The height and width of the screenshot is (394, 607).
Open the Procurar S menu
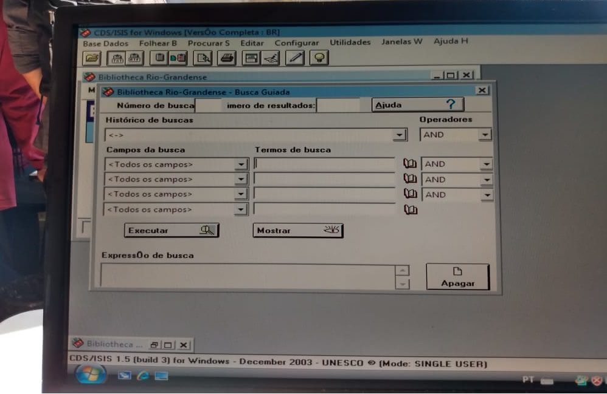(x=209, y=43)
